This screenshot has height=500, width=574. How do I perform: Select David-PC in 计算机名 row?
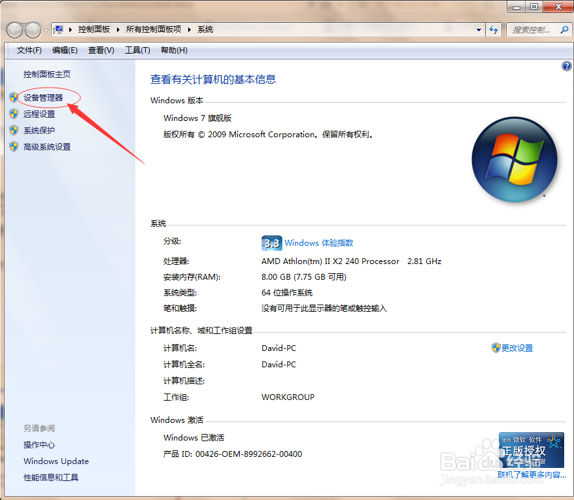point(279,348)
